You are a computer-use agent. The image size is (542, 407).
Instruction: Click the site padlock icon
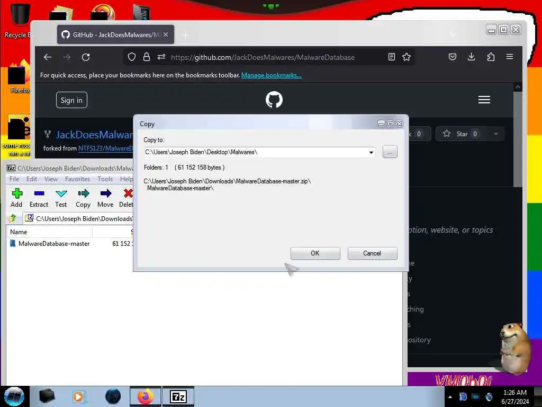147,57
